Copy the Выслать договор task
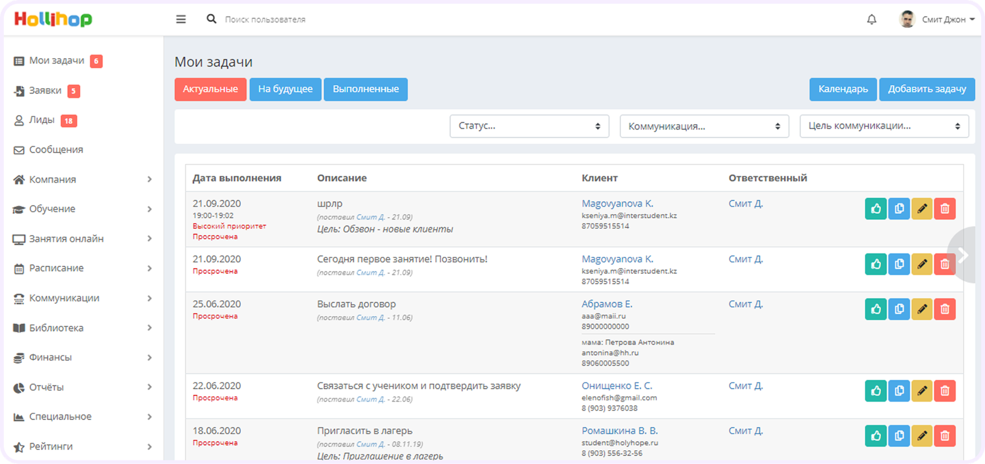985x464 pixels. point(899,309)
